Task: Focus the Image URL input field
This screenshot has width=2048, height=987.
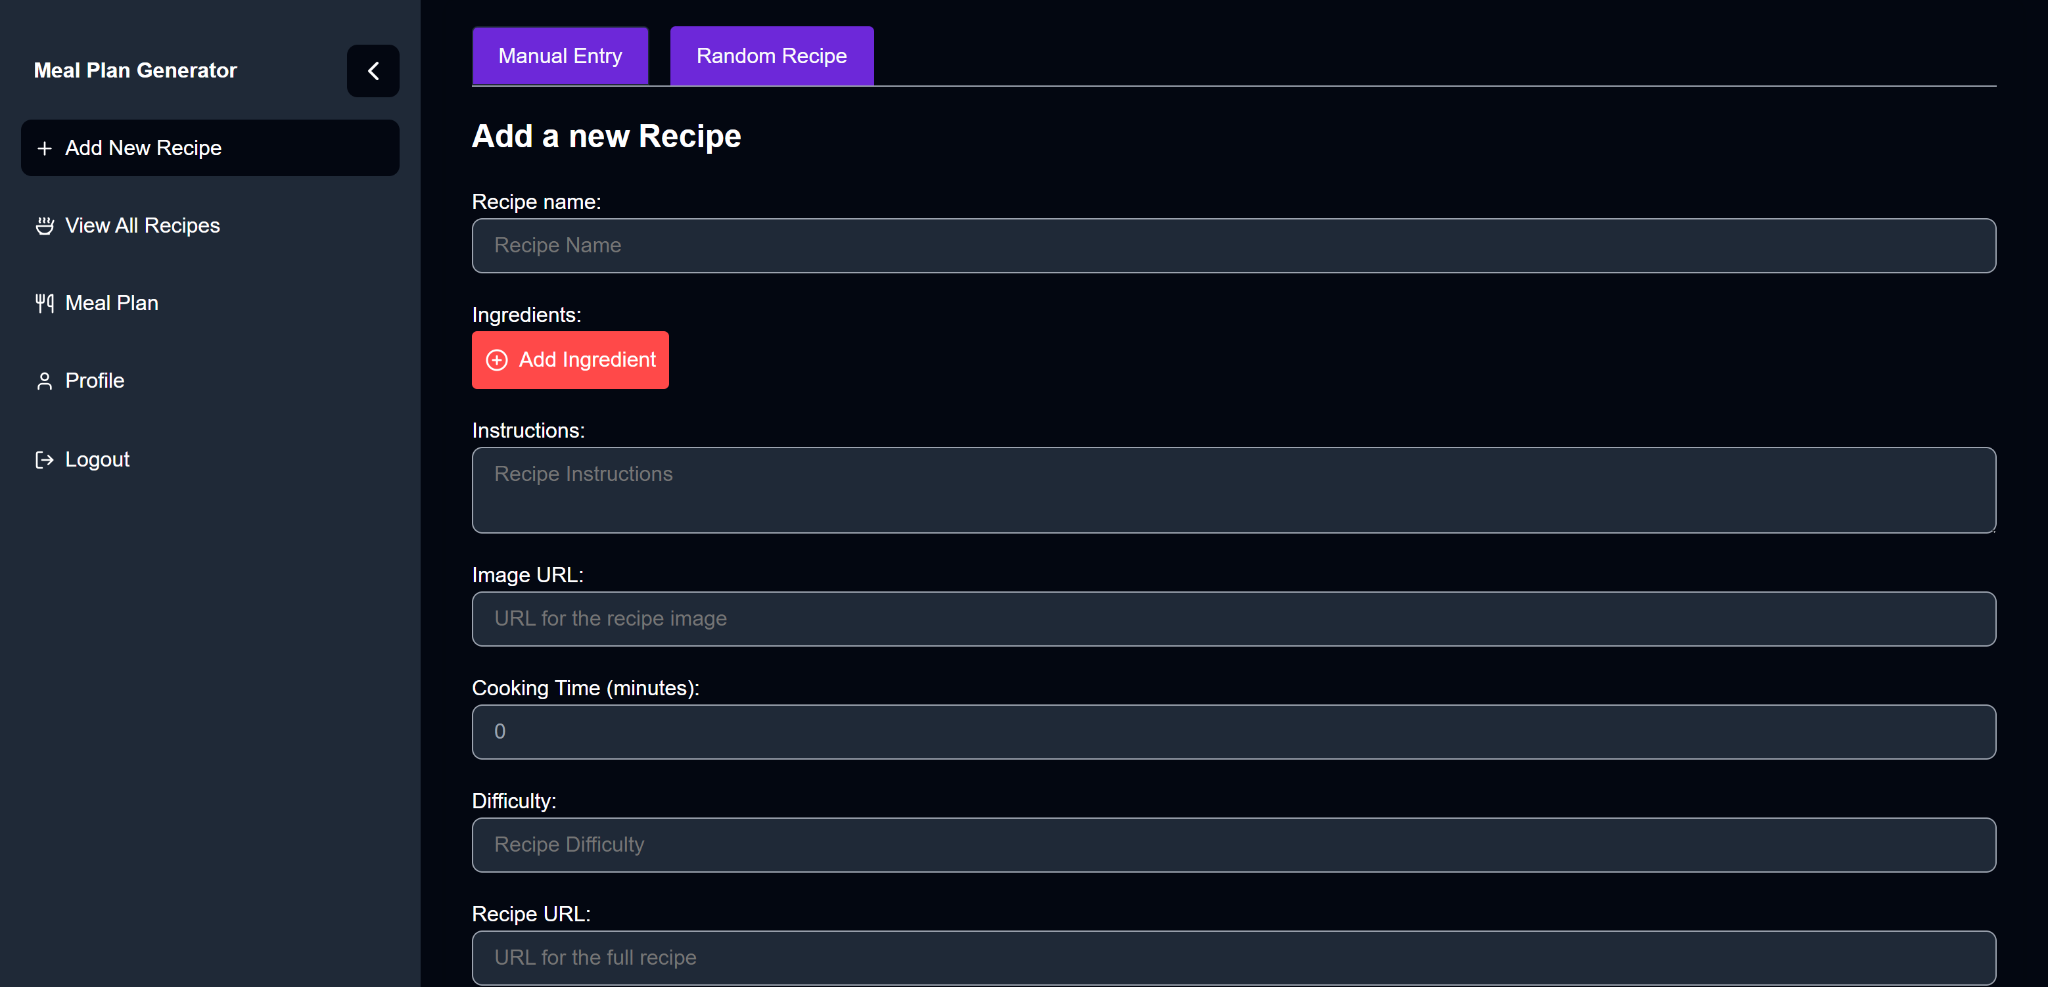Action: point(1234,619)
